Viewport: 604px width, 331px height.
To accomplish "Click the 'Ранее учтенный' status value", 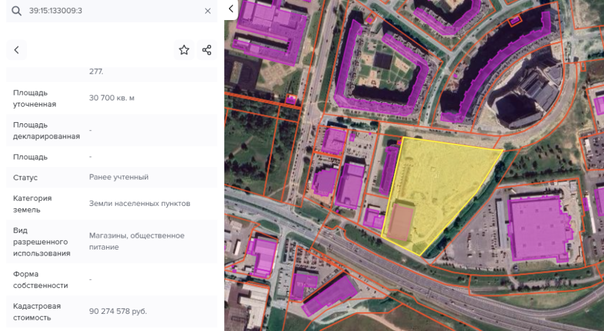I will (x=119, y=177).
